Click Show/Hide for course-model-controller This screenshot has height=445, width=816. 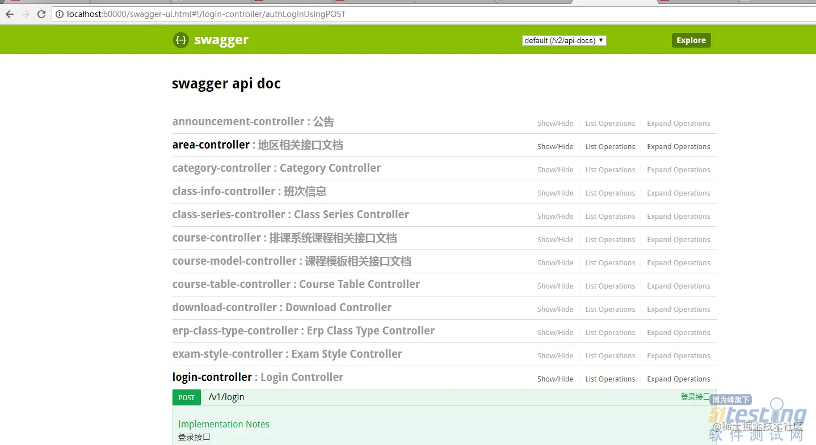tap(555, 263)
